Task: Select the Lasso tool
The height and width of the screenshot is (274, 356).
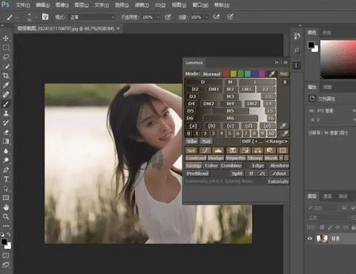Action: (6, 57)
